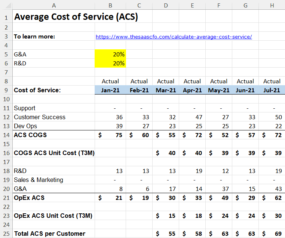Select the yellow G&A 20% cell
285x238 pixels.
coord(110,54)
